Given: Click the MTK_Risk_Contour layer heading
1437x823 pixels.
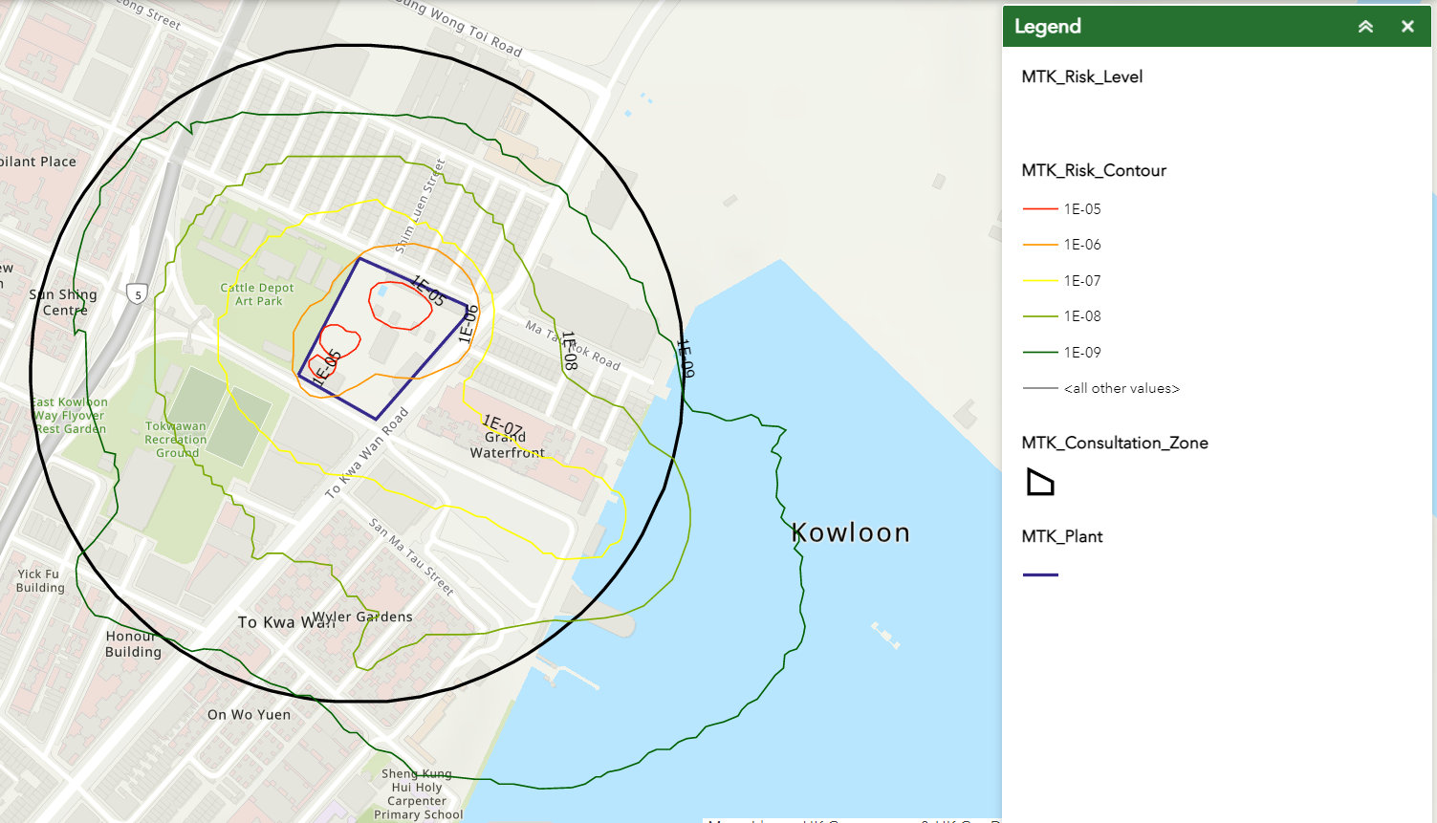Looking at the screenshot, I should (1094, 170).
